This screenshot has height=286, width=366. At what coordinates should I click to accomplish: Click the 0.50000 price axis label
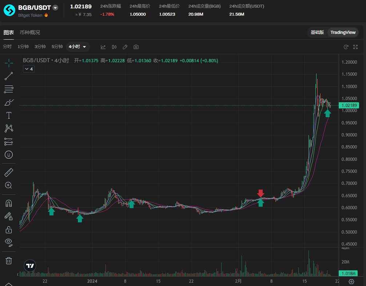point(349,232)
